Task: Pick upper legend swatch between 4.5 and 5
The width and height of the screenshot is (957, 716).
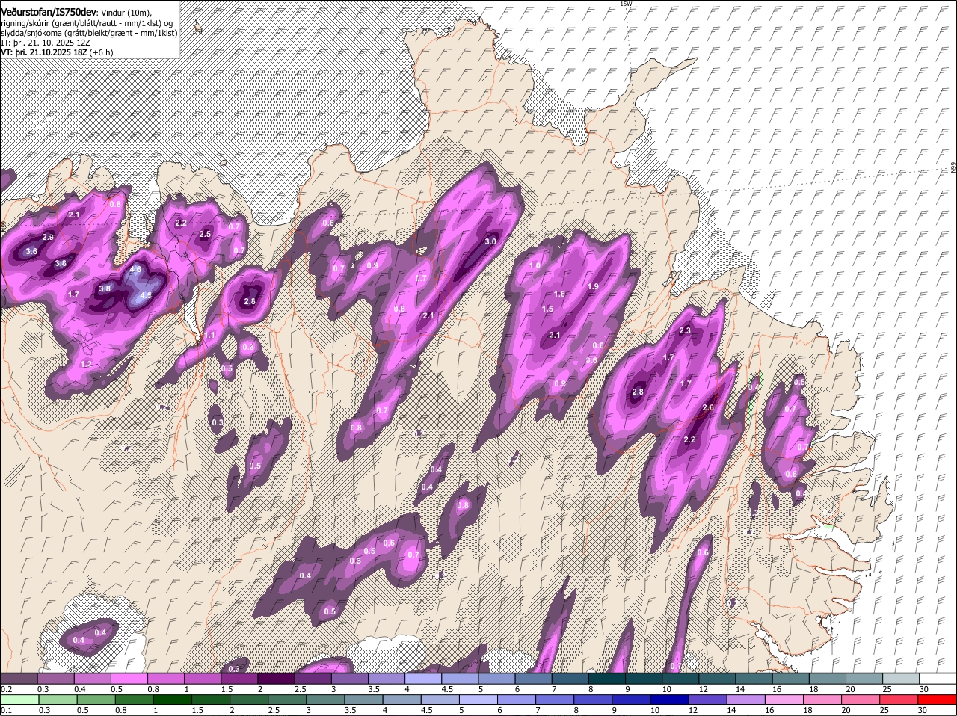Action: tap(458, 679)
